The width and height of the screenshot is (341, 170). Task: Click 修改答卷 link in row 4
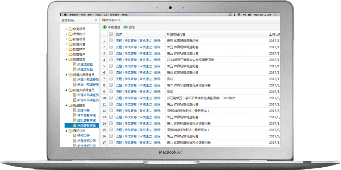(x=131, y=60)
